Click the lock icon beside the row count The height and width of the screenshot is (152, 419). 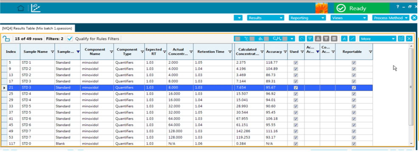tap(6, 39)
